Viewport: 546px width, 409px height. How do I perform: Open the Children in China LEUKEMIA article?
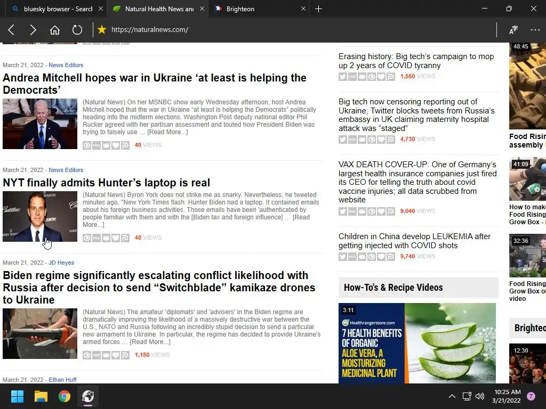tap(414, 241)
